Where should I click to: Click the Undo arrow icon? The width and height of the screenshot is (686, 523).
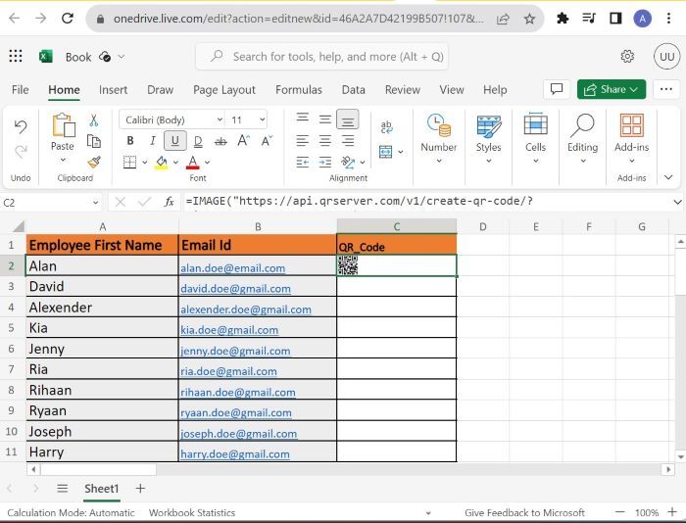pos(21,126)
